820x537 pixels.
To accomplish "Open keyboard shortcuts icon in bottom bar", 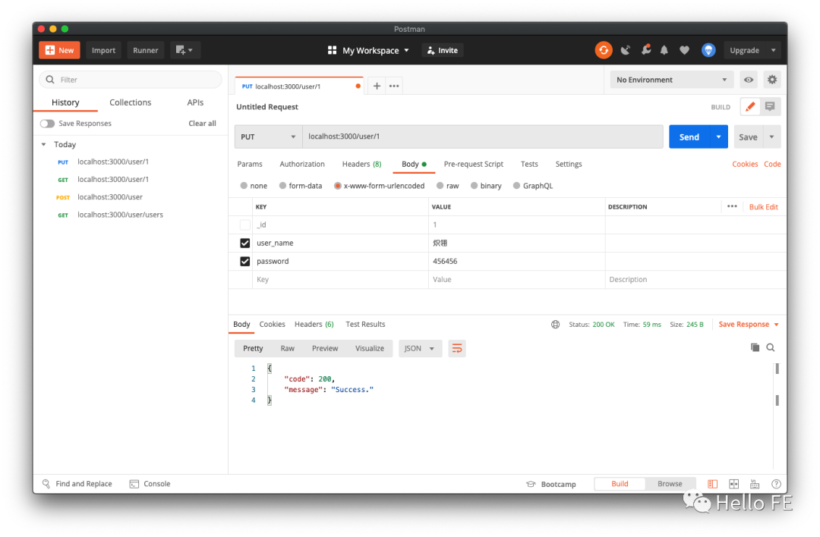I will (755, 484).
